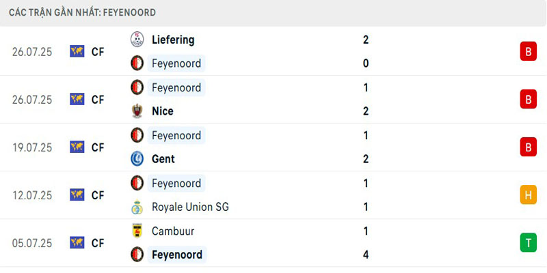
Task: Open the Cambuur club logo
Action: coord(137,231)
